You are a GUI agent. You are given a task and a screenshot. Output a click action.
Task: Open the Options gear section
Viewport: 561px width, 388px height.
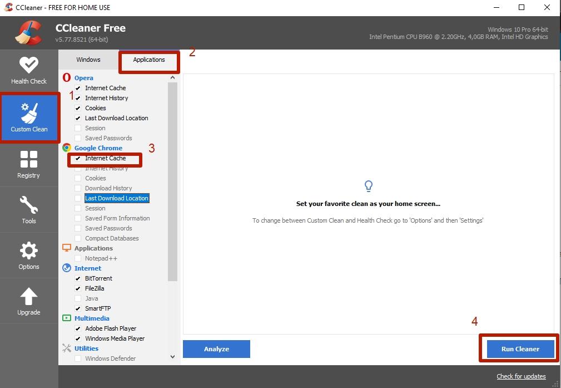28,256
